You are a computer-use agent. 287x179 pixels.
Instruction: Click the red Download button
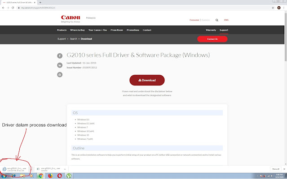[x=147, y=80]
